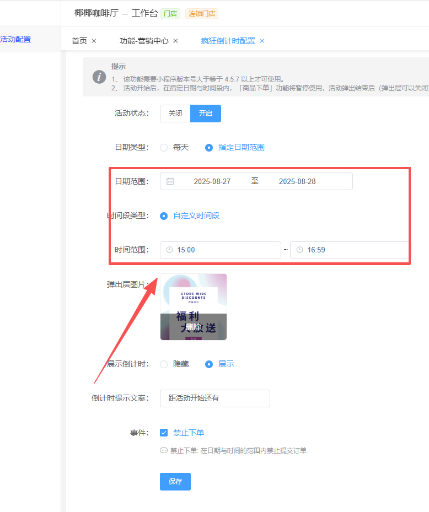Viewport: 429px width, 512px height.
Task: Select the 每天 date type radio
Action: (x=164, y=148)
